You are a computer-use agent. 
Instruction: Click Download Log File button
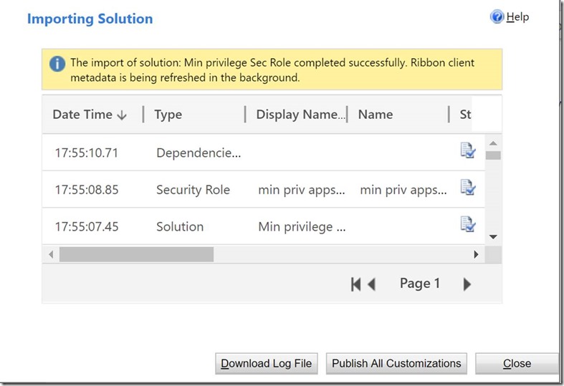pos(266,363)
